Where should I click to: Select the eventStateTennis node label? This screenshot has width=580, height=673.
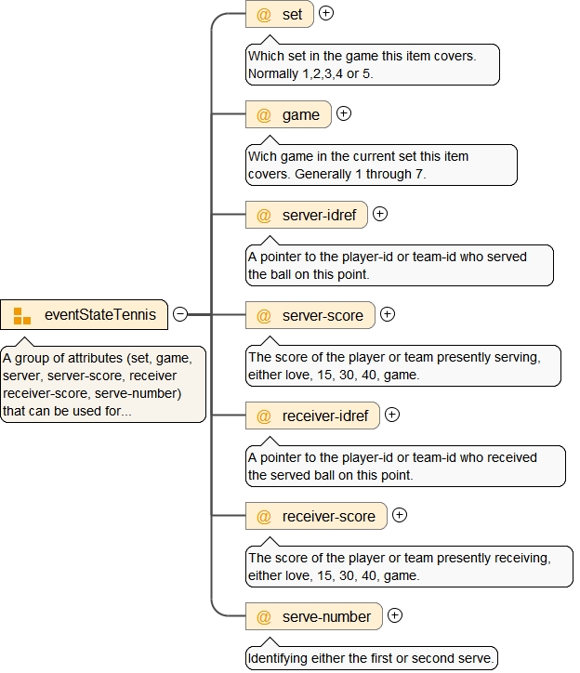(x=100, y=315)
